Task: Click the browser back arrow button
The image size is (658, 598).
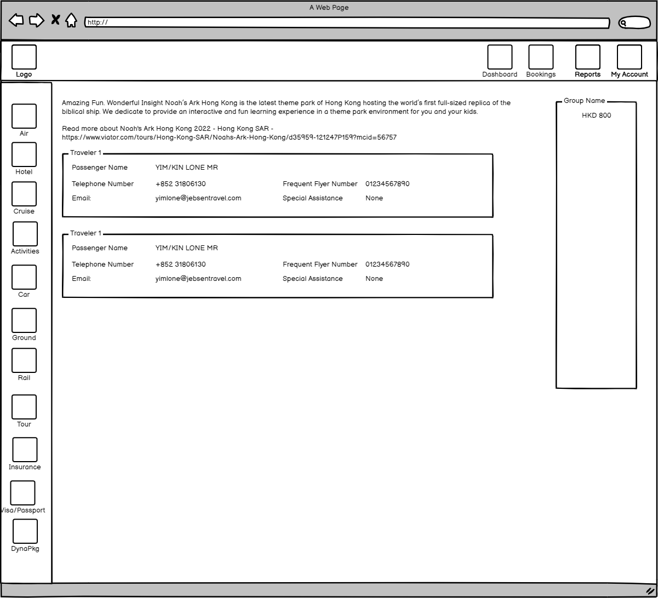Action: pyautogui.click(x=16, y=20)
